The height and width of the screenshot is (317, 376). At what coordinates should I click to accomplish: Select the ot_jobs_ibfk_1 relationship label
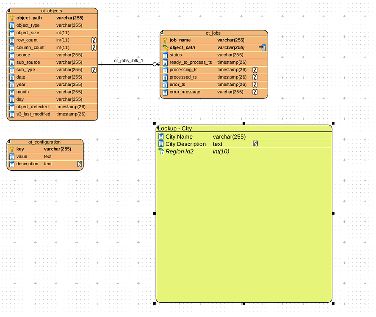coord(129,60)
